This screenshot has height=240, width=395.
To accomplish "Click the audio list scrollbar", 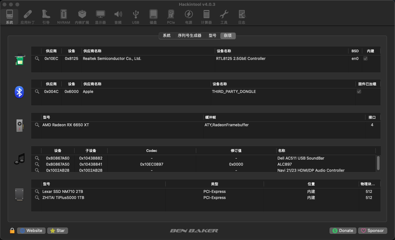I will tap(378, 163).
